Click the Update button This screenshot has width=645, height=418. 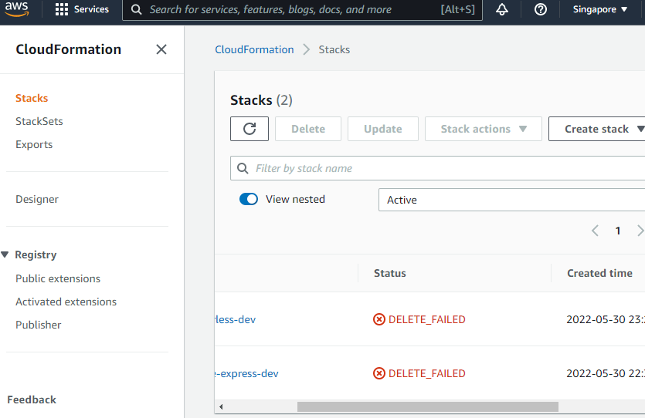(383, 129)
